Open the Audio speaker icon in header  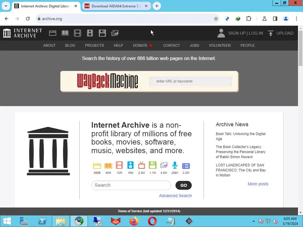click(90, 33)
